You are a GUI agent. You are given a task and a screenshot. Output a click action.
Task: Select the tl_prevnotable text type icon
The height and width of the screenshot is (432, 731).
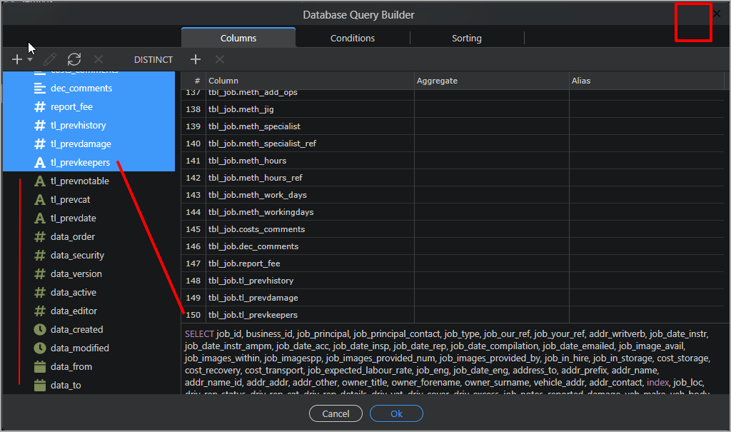pos(40,181)
